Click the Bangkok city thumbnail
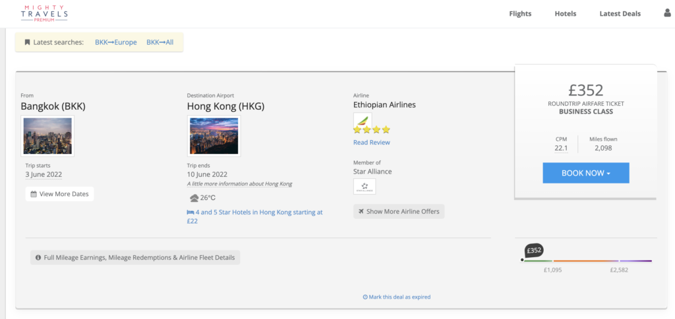Screen dimensions: 675x319 pos(47,136)
